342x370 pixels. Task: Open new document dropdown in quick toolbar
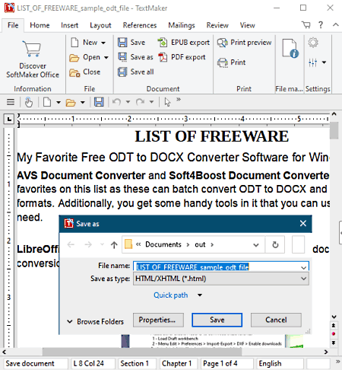[x=59, y=103]
